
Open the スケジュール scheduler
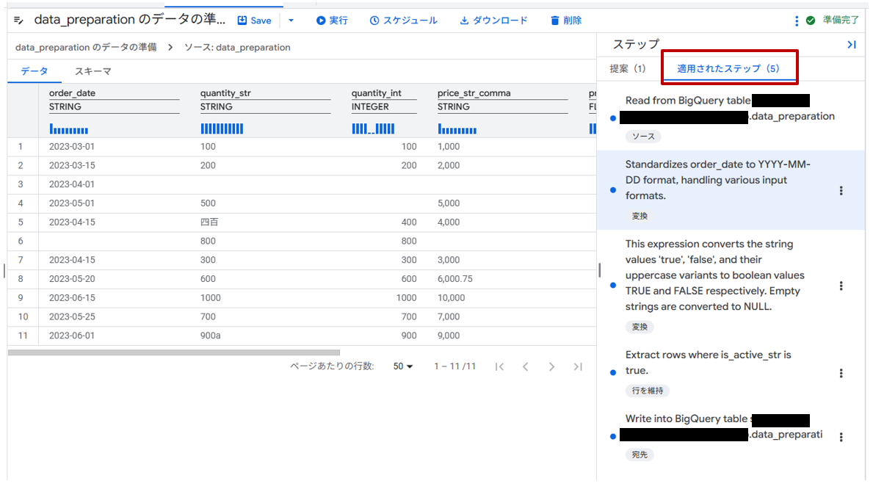pos(404,21)
